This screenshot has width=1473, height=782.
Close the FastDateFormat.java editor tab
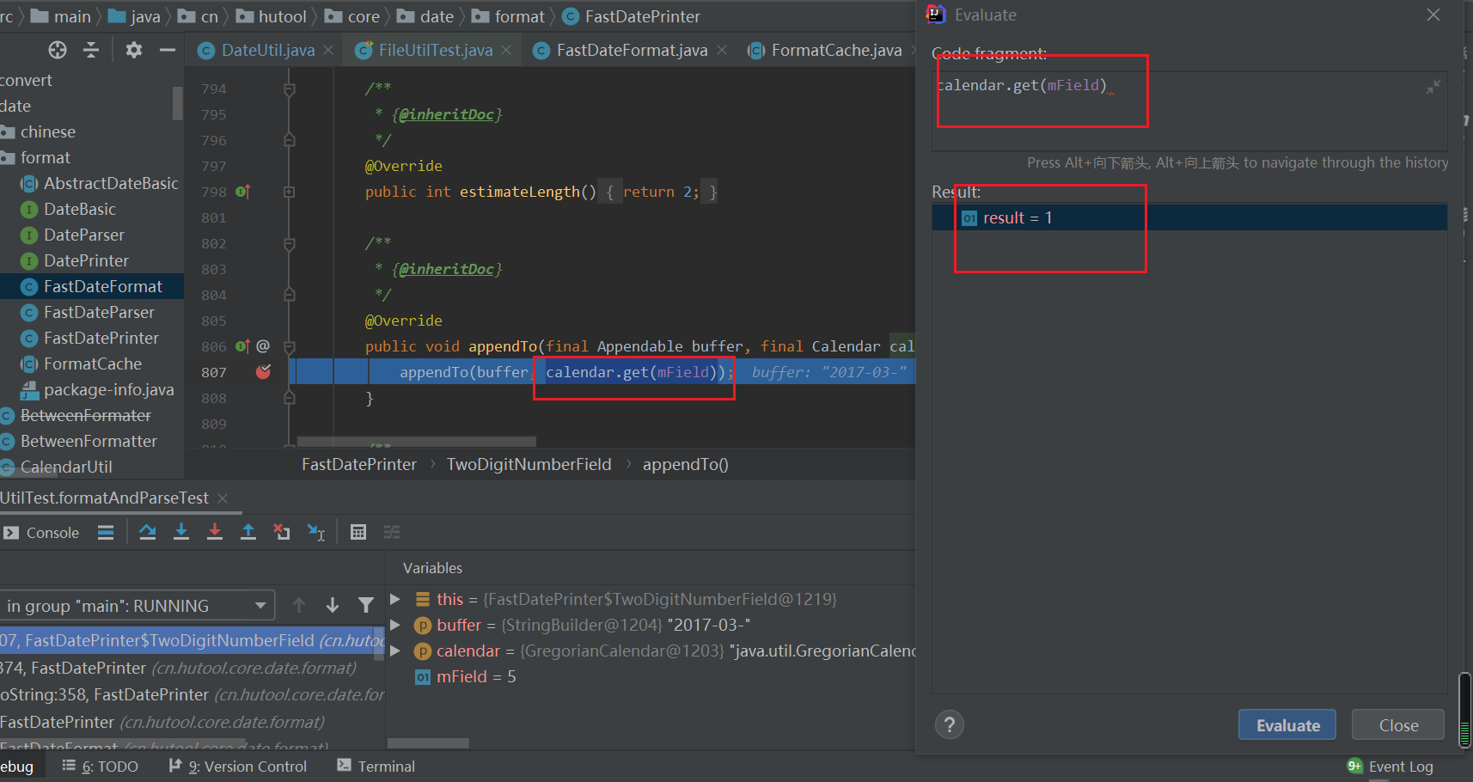point(722,51)
